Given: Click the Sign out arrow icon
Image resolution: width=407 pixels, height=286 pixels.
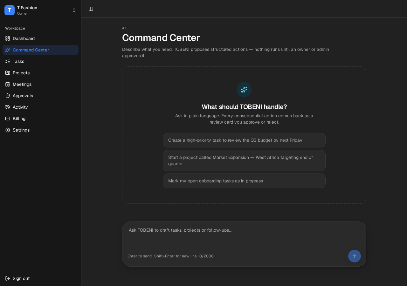Looking at the screenshot, I should click(8, 278).
